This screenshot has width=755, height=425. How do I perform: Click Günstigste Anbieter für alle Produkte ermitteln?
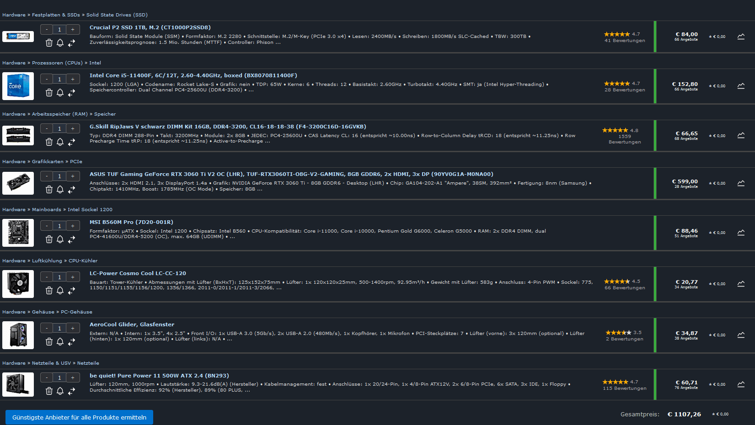click(79, 417)
